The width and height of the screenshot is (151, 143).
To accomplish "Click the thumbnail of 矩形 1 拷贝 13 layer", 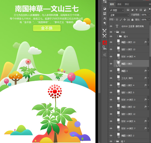I will pyautogui.click(x=119, y=49).
